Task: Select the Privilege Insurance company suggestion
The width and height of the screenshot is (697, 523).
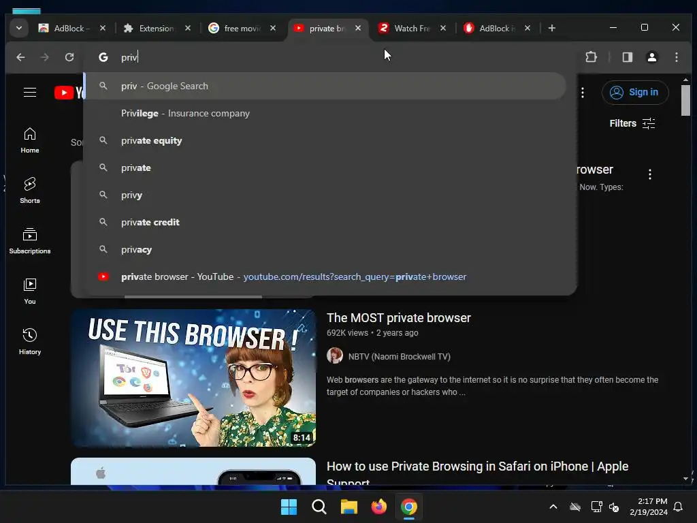Action: tap(325, 114)
